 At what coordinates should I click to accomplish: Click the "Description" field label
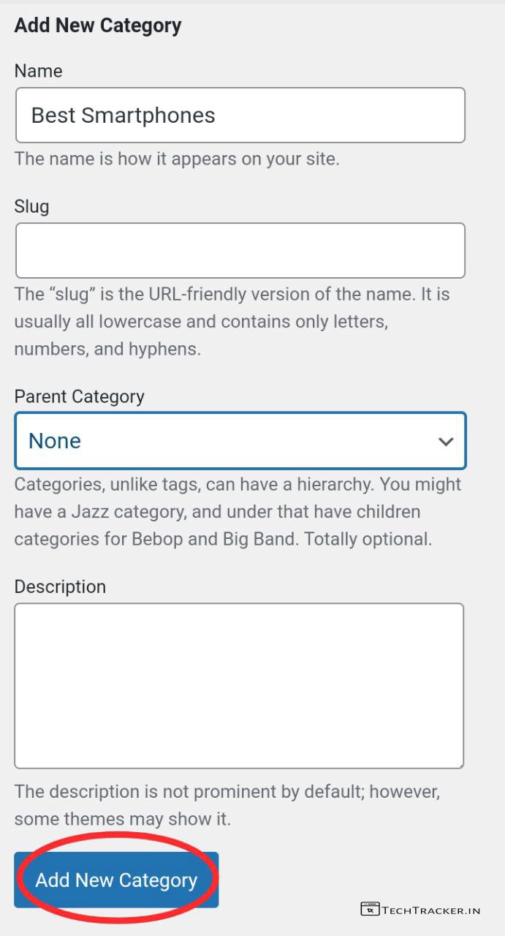click(x=60, y=586)
